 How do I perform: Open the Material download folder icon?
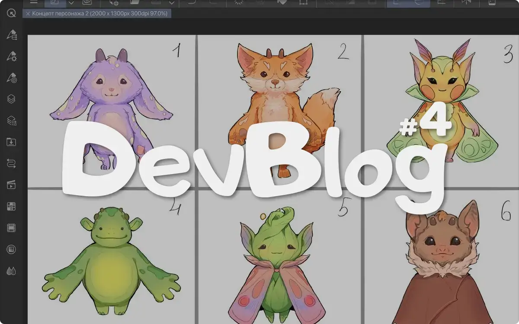click(x=12, y=142)
